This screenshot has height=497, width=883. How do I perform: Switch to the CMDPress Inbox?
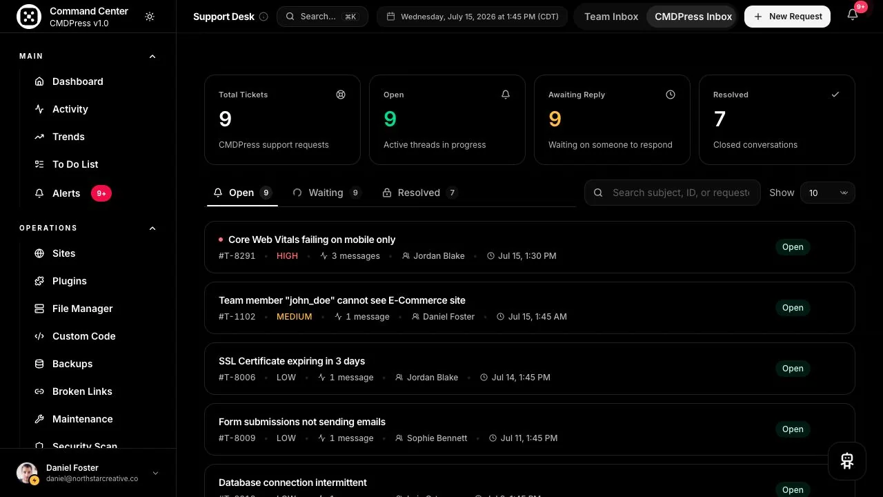(693, 17)
